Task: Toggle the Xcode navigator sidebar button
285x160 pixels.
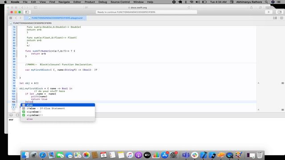Action: [x=27, y=12]
